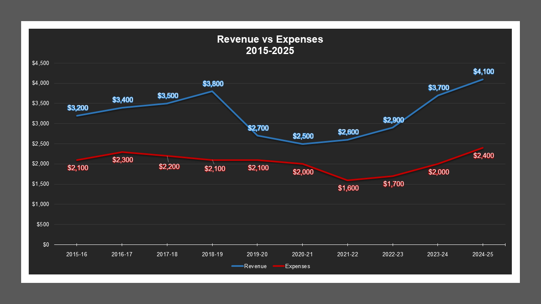
Task: Click the 2019-20 axis label
Action: point(257,255)
